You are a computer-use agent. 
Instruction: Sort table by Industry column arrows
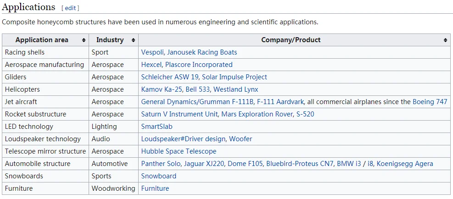(133, 40)
